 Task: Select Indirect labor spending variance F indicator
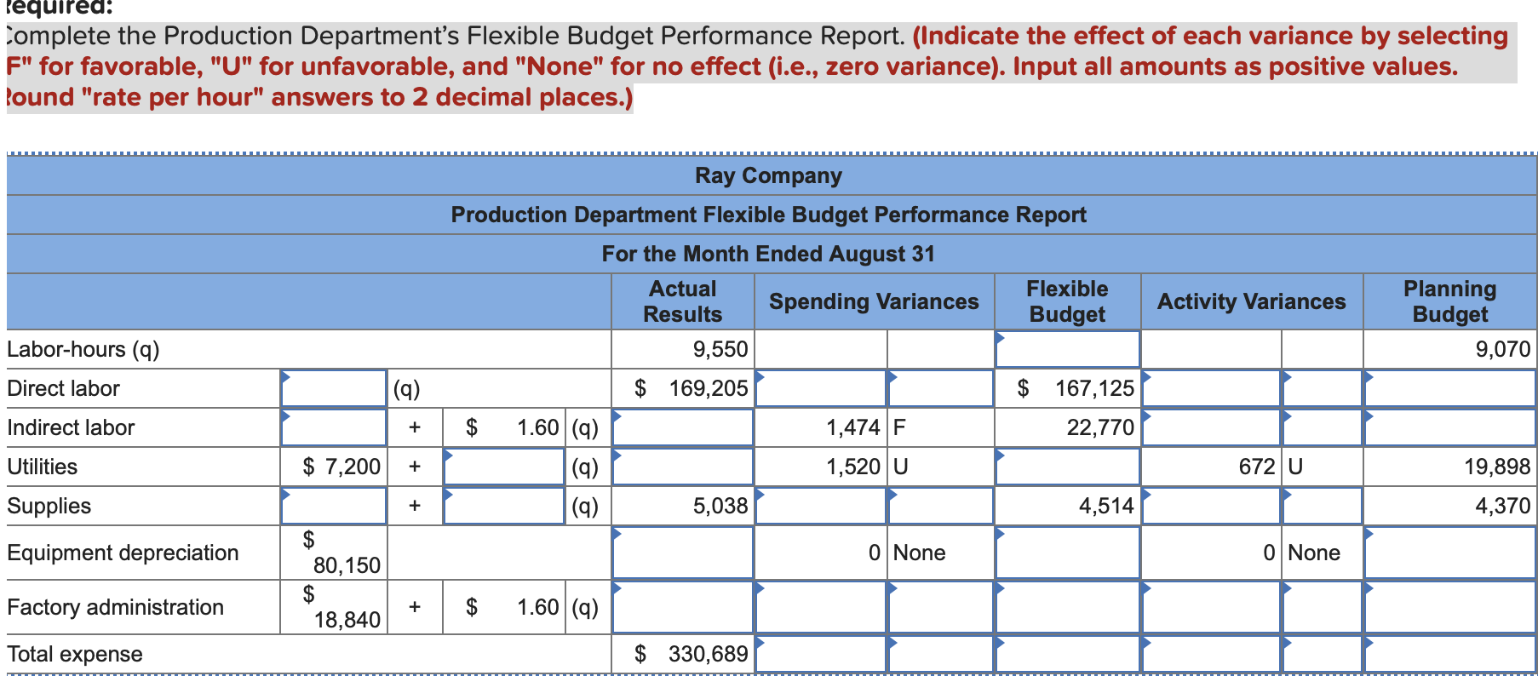point(941,427)
